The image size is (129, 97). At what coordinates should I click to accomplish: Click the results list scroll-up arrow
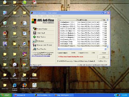(x=108, y=20)
